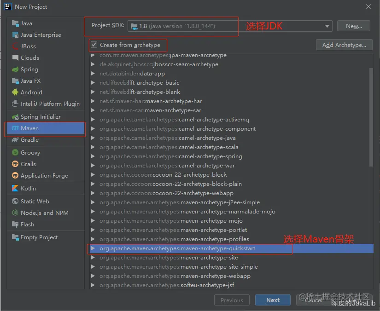Click the New... SDK button

pyautogui.click(x=354, y=26)
